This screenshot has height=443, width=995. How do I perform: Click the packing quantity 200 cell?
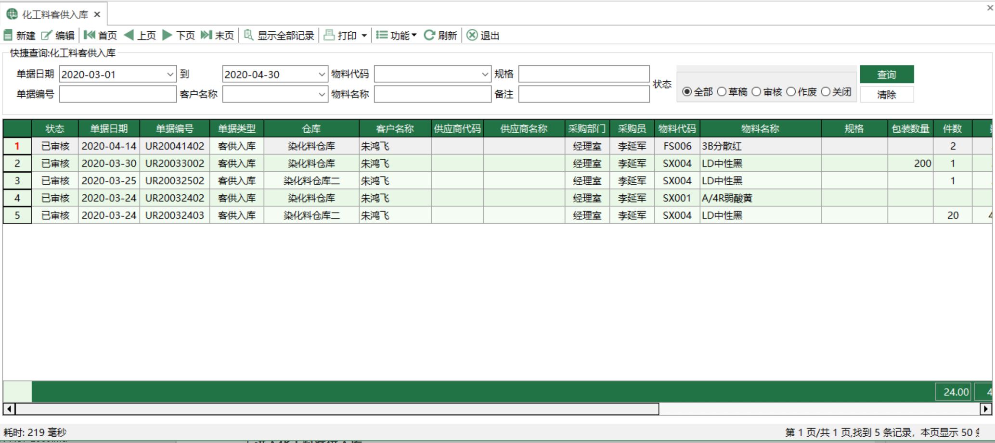910,164
